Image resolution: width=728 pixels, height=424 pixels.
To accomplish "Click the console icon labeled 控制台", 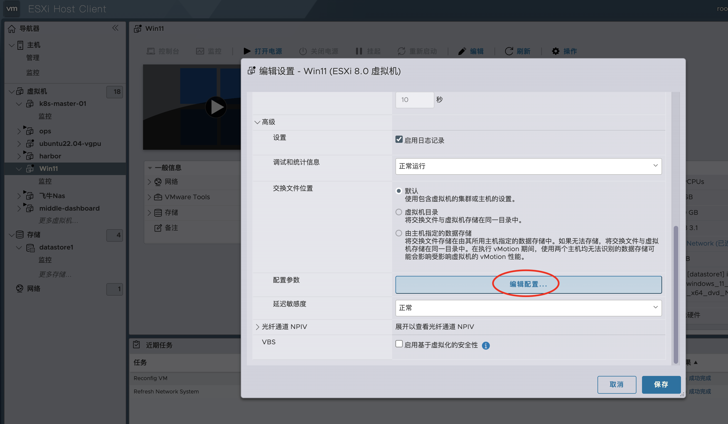I will [x=151, y=51].
